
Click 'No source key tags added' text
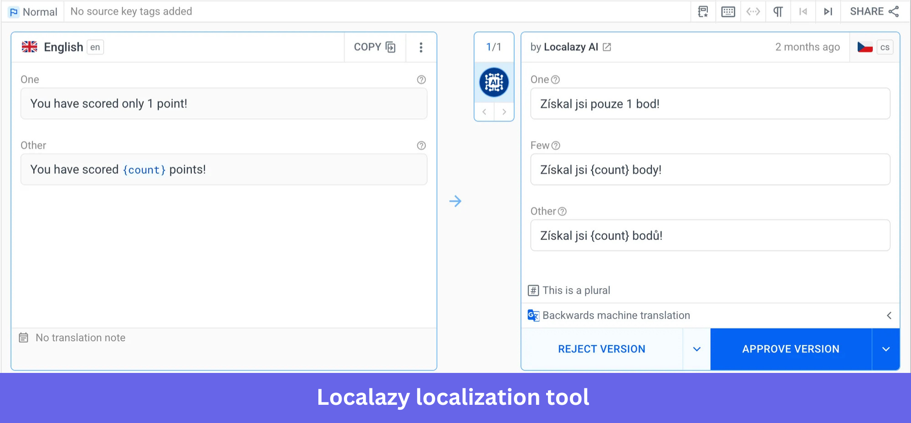click(x=131, y=11)
